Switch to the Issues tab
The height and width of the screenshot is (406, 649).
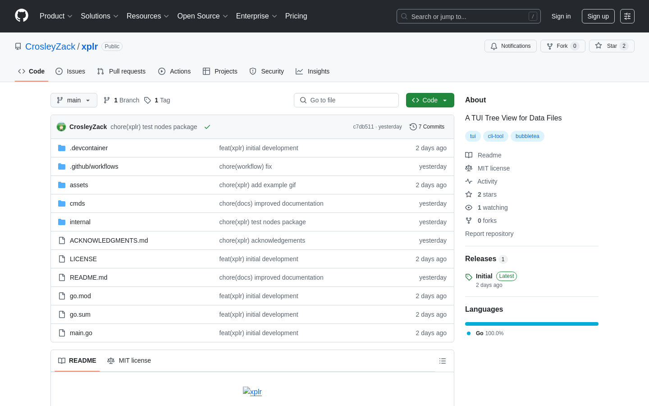(70, 71)
